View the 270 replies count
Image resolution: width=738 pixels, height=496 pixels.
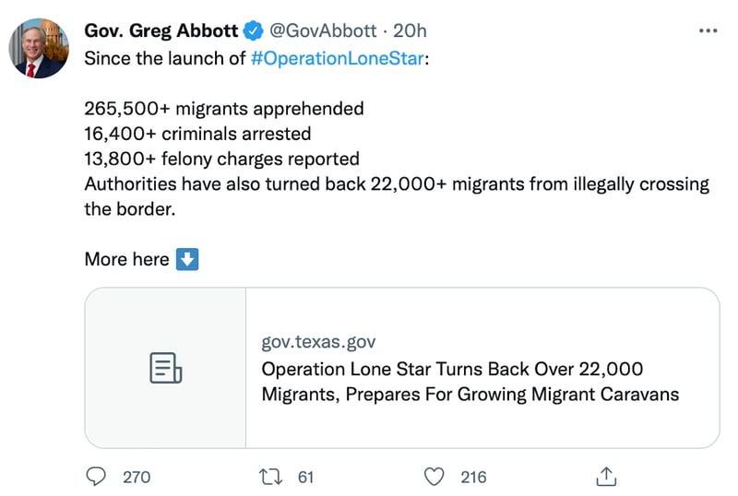136,477
